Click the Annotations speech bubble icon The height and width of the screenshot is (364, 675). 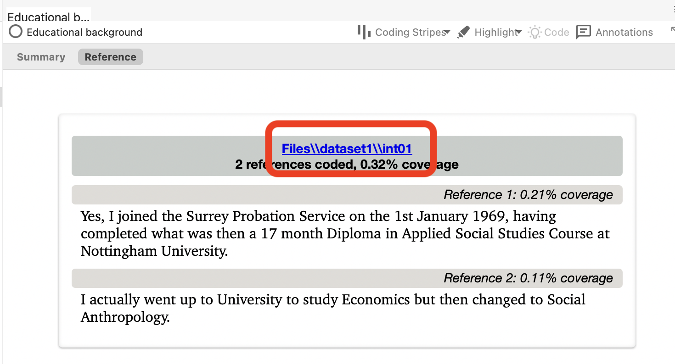583,32
